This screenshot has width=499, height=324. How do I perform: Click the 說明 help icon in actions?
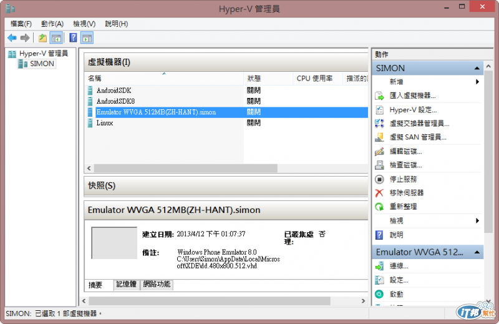point(379,235)
